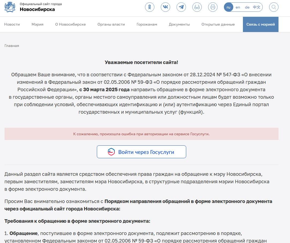Select the active ru language pill
Viewport: 290px width, 243px height.
pos(228,7)
